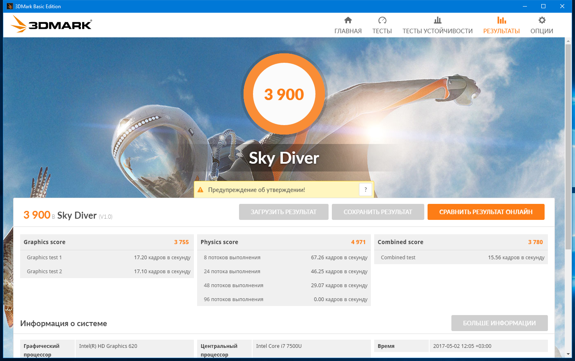Viewport: 575px width, 361px height.
Task: Click the validation warning message text
Action: (x=257, y=190)
